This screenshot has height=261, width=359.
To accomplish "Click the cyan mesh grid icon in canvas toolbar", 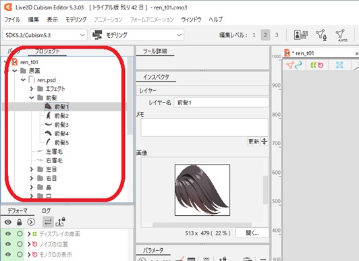I will tap(339, 65).
